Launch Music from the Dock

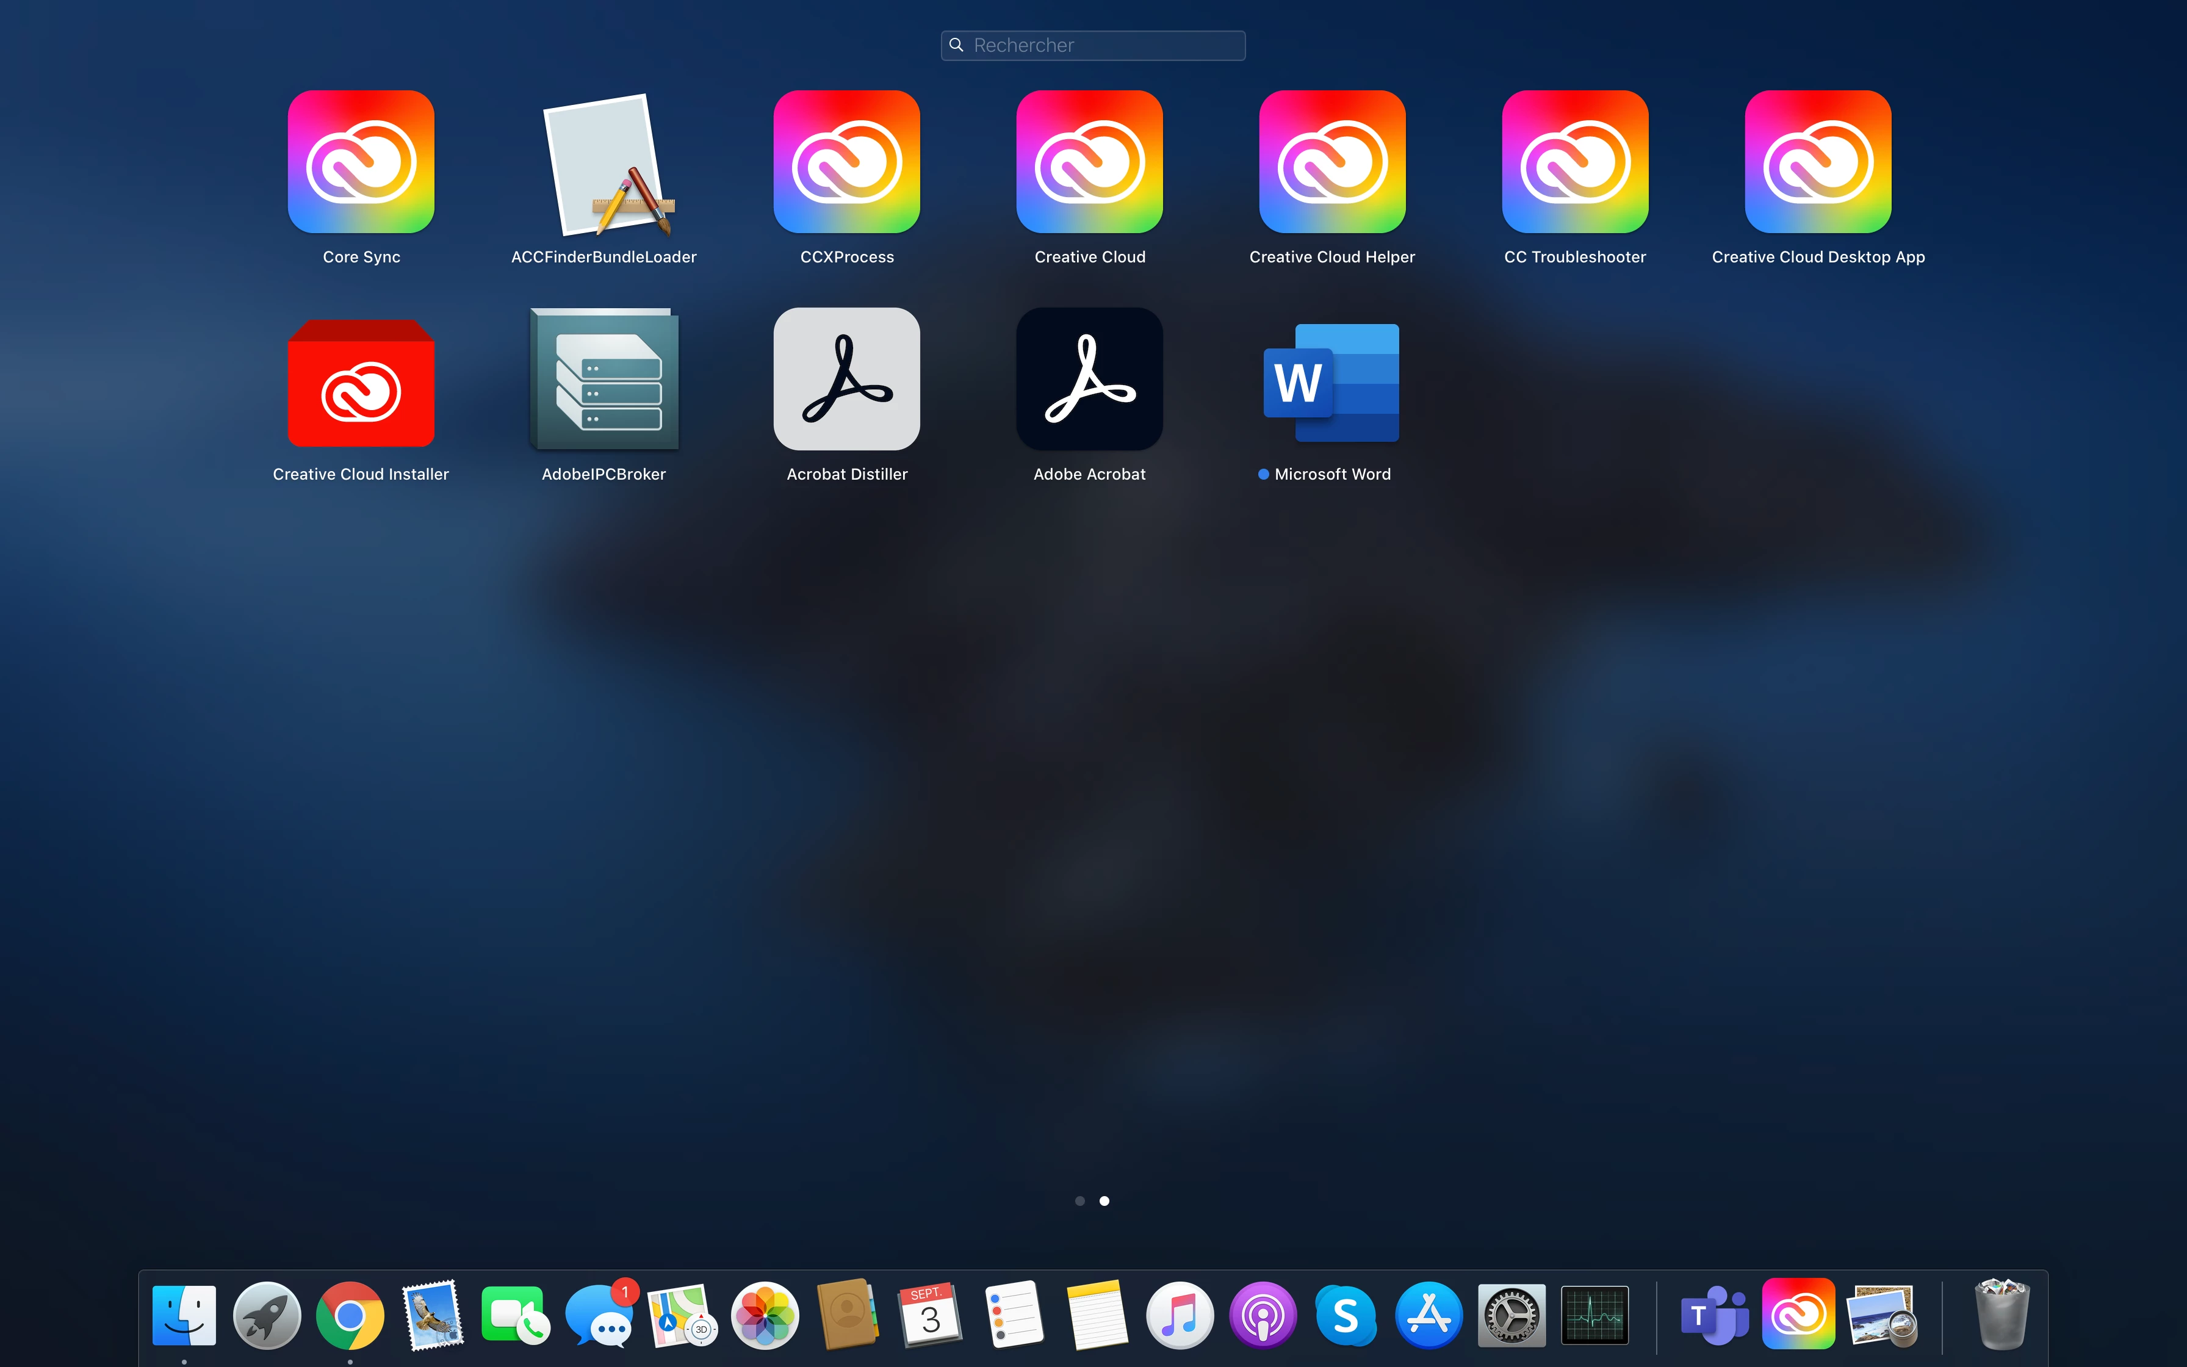(1180, 1315)
